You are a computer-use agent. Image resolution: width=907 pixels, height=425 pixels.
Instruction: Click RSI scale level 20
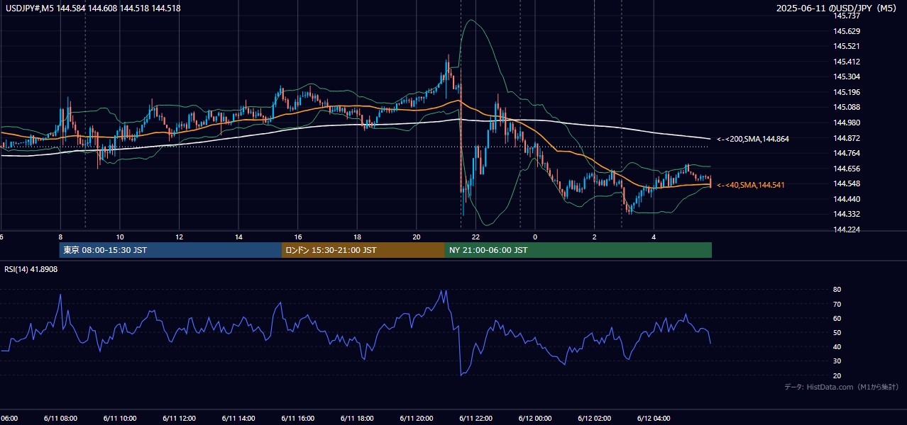tap(837, 375)
